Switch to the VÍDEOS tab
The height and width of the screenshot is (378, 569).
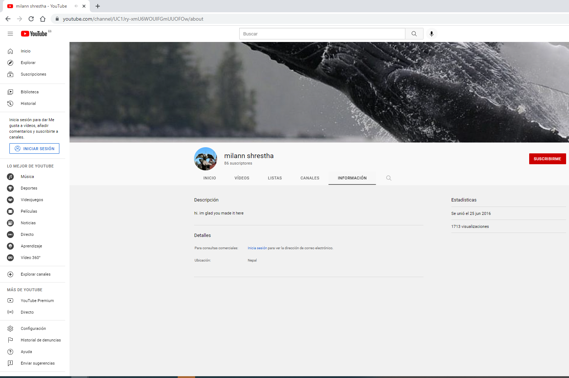click(x=242, y=178)
